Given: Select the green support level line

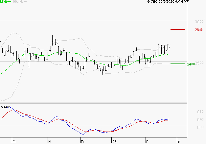Looking at the screenshot, I should coord(177,64).
